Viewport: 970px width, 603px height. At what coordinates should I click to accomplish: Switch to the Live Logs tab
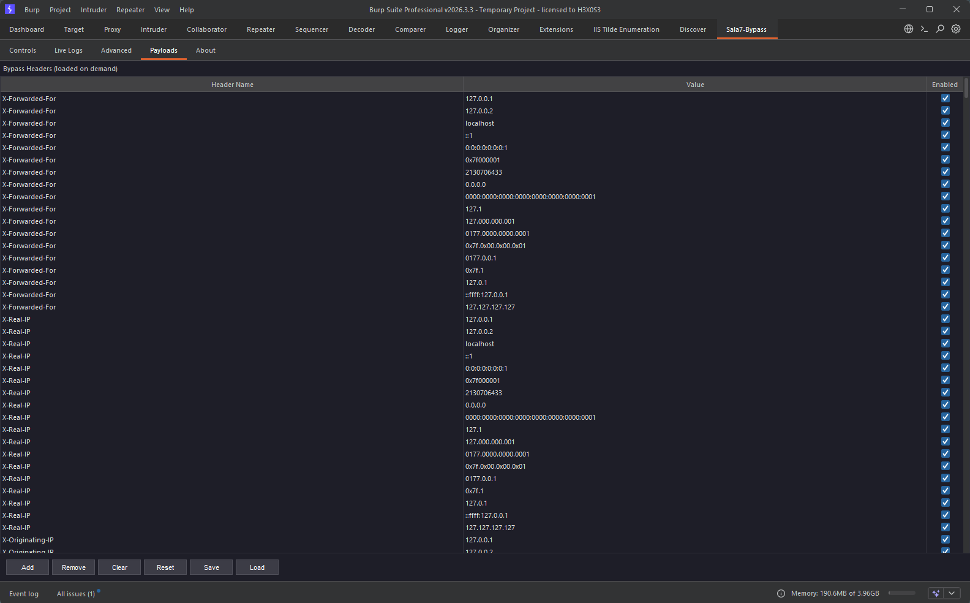(x=69, y=50)
